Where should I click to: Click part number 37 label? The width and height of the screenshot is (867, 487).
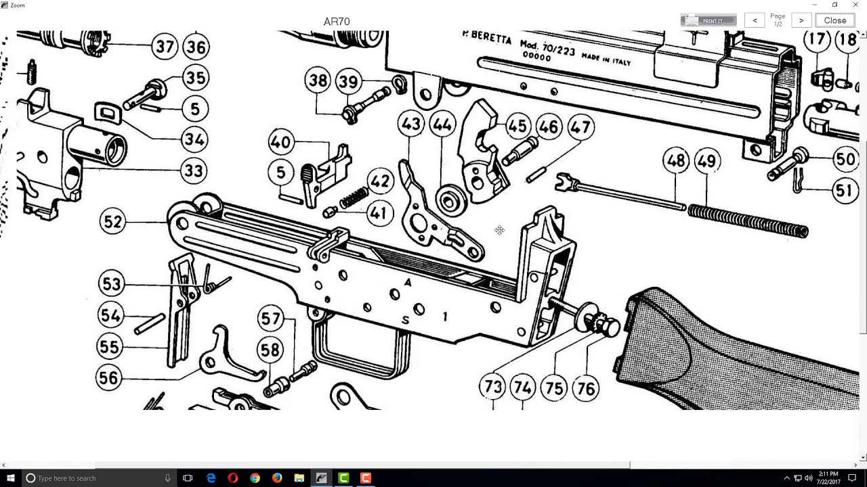coord(165,47)
